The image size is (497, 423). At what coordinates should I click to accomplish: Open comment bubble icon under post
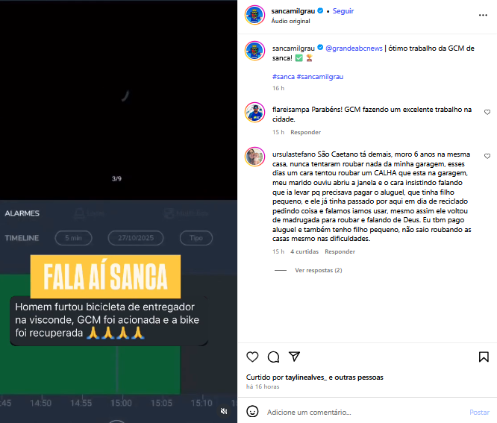[273, 357]
